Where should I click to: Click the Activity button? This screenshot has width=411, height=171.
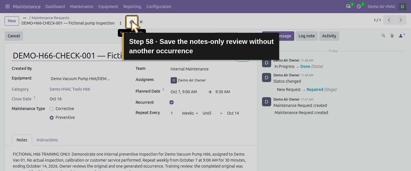click(329, 36)
